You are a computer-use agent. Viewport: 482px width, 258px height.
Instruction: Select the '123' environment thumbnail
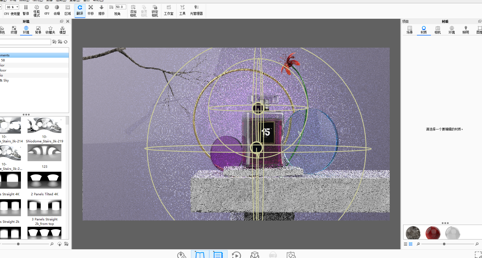click(x=44, y=156)
